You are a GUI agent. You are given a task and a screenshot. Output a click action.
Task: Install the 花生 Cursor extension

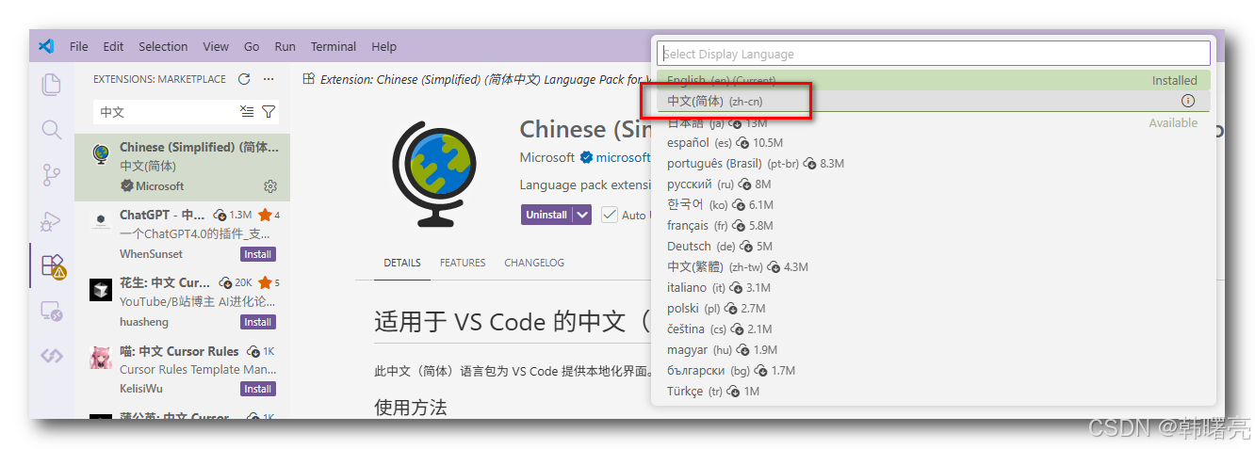[x=257, y=322]
